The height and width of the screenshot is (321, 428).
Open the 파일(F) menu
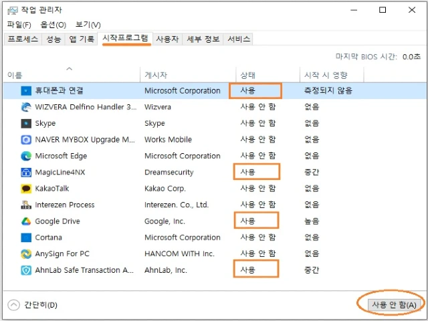(x=19, y=25)
